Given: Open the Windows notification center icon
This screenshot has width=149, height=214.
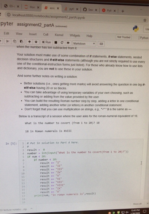Looking at the screenshot, I should [145, 212].
